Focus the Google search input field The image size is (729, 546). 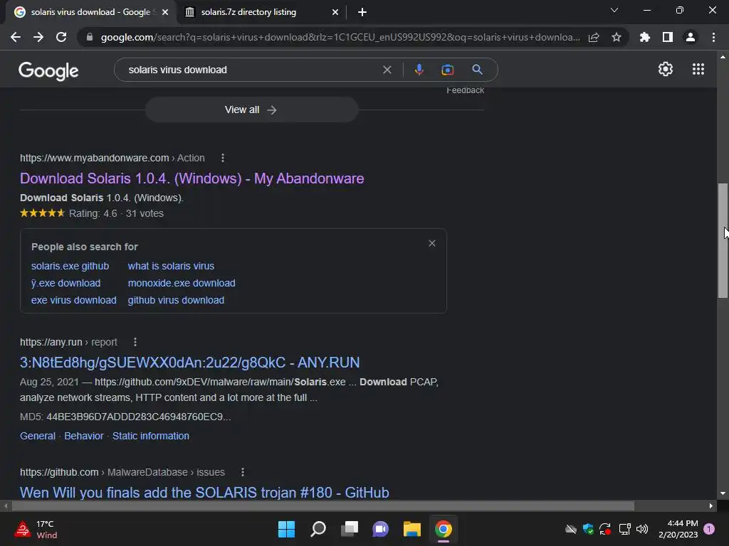point(251,70)
